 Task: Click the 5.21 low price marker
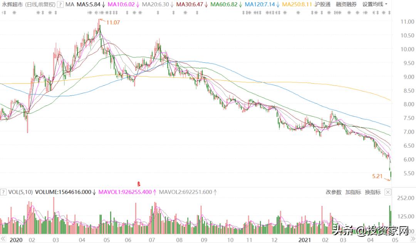377,176
